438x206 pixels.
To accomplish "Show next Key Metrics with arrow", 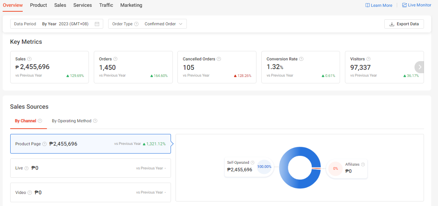I will 419,67.
